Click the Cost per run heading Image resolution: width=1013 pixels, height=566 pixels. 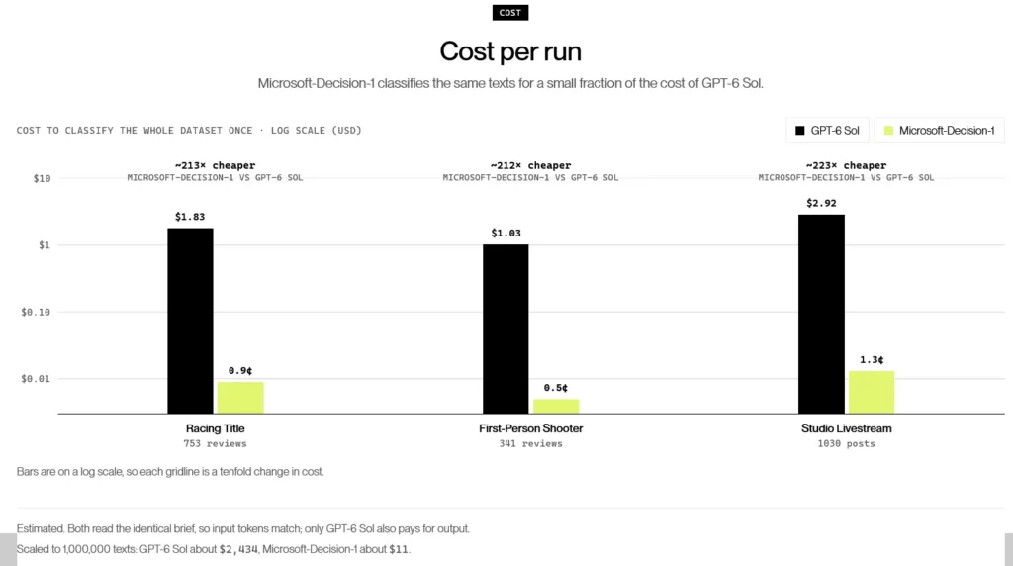(510, 51)
